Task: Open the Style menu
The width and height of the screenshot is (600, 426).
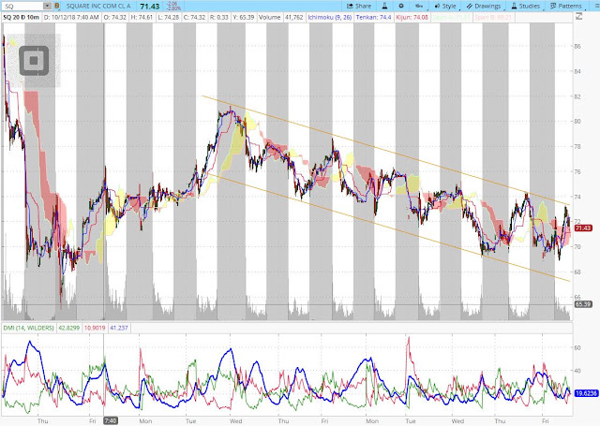Action: point(445,7)
